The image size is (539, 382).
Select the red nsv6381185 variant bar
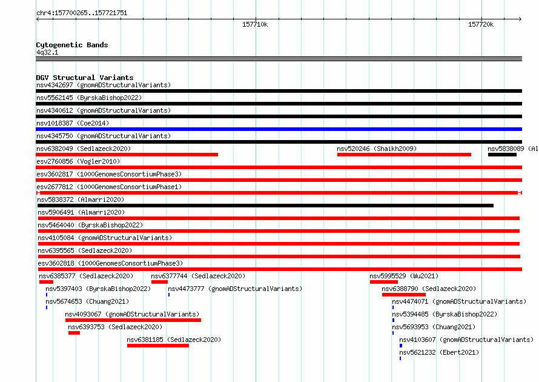[158, 346]
